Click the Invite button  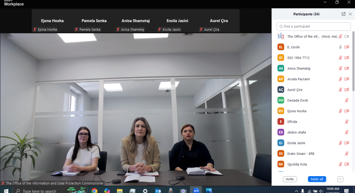click(x=290, y=179)
